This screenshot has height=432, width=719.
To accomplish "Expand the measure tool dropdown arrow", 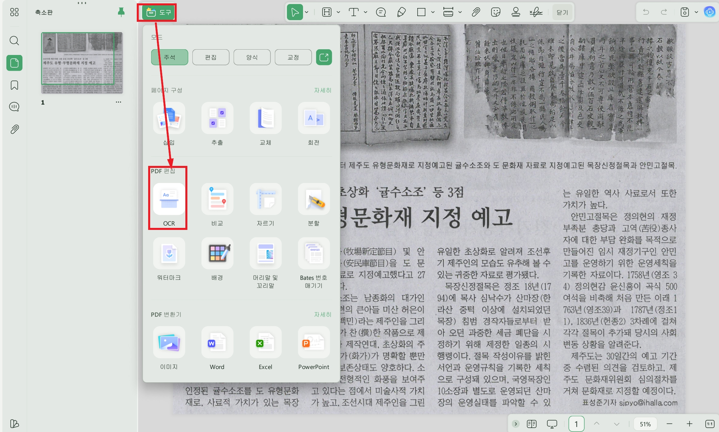I will (x=460, y=12).
